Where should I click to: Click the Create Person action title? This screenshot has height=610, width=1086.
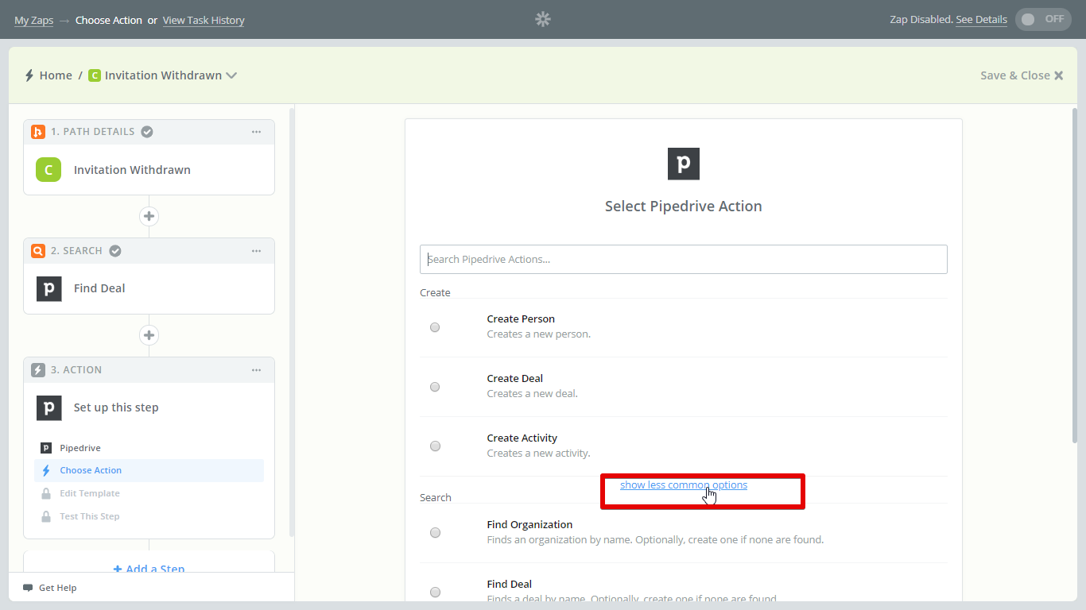(521, 319)
